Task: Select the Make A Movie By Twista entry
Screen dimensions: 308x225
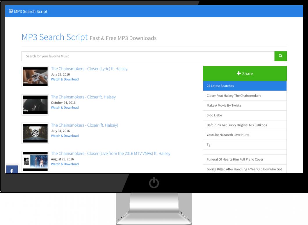Action: (224, 105)
